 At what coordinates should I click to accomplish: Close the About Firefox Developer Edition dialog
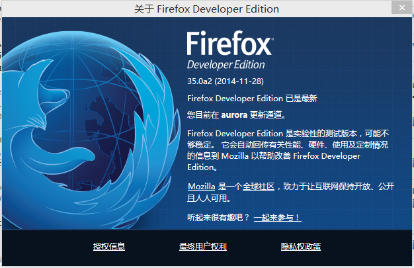coord(401,8)
